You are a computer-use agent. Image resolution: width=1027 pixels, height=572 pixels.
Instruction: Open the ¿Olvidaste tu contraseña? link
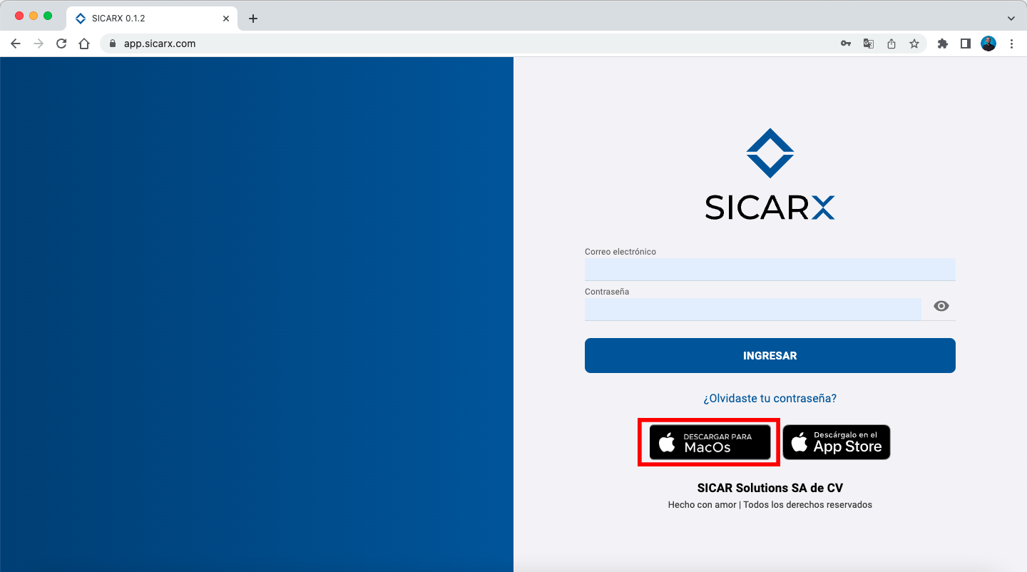pos(770,399)
